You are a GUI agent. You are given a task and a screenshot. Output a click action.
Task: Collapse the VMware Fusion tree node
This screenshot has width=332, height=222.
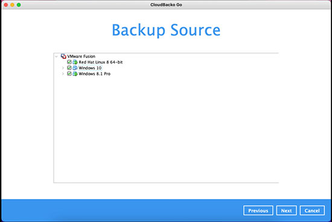tap(56, 56)
